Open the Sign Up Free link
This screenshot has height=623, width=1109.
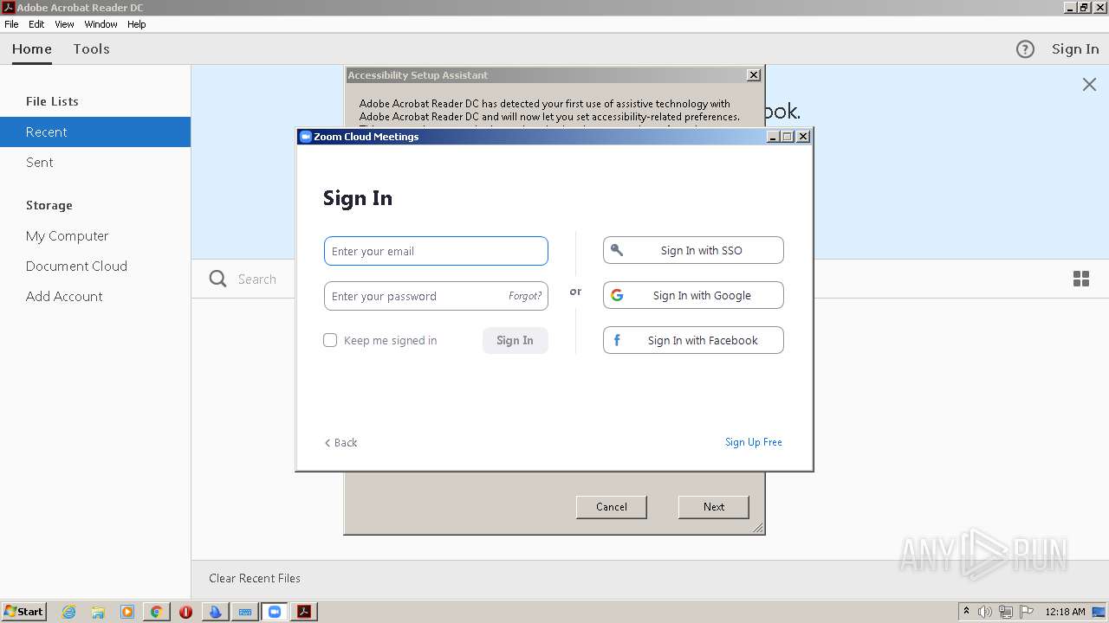[x=754, y=442]
